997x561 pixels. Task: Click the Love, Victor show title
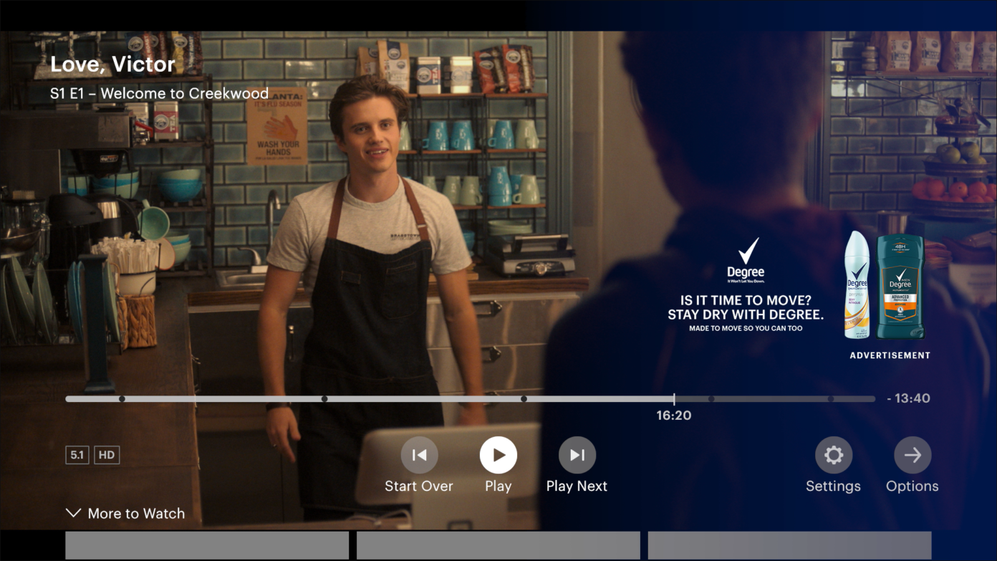(112, 64)
